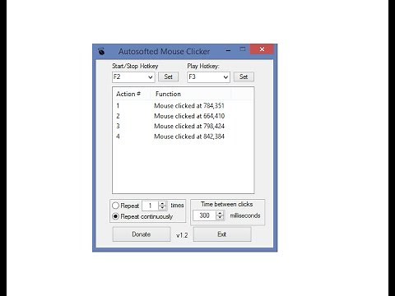
Task: Click the time between clicks field
Action: [204, 215]
